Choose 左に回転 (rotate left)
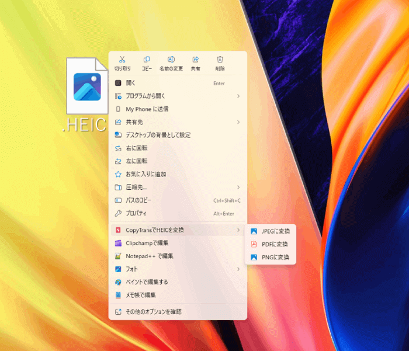 pos(178,161)
